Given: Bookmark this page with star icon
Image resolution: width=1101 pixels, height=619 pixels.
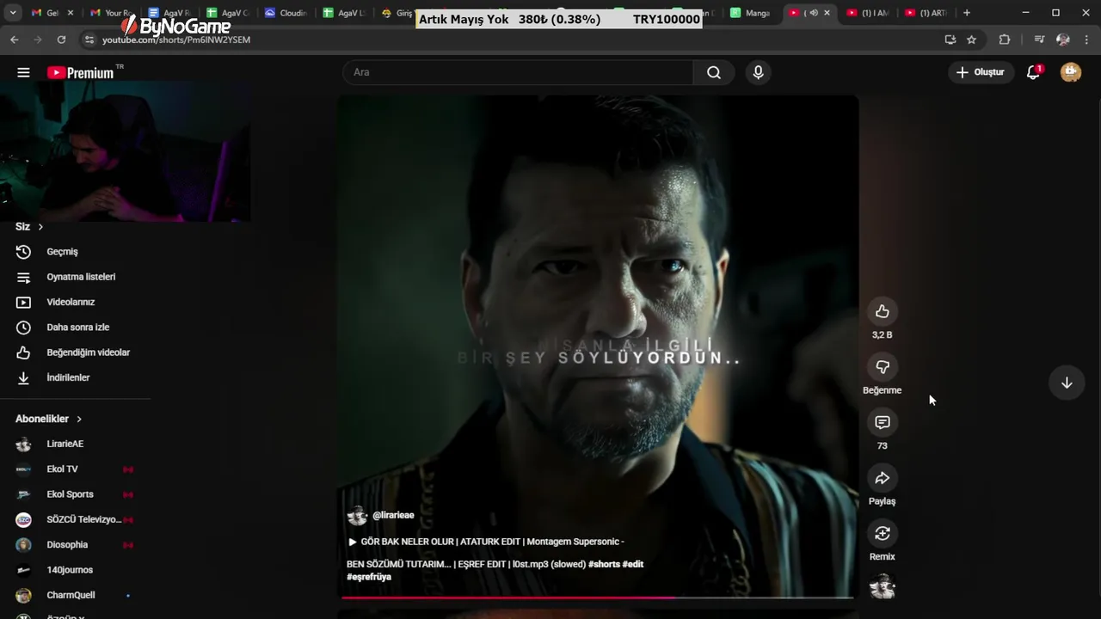Looking at the screenshot, I should coord(971,40).
